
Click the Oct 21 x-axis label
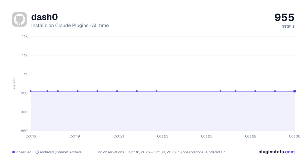pyautogui.click(x=119, y=136)
